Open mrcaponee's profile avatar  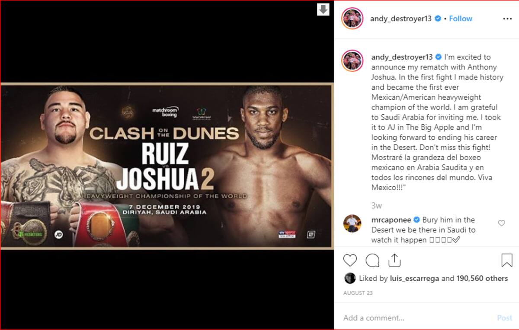pos(352,224)
